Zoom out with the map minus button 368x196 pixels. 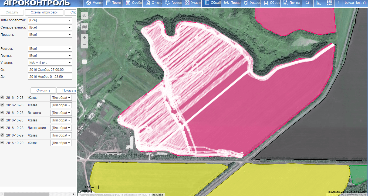85,44
